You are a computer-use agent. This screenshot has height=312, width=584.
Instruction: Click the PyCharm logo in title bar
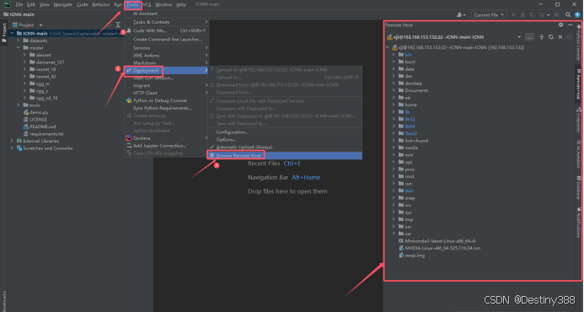coord(7,4)
